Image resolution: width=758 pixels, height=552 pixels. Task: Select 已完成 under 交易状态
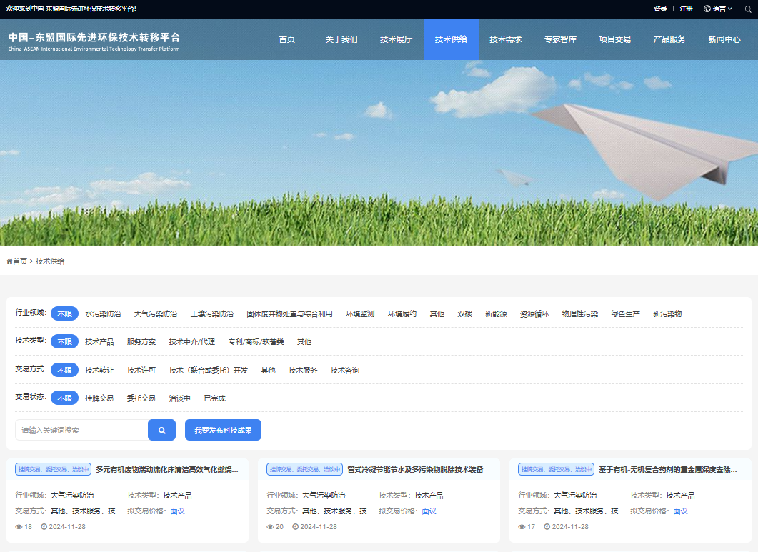tap(214, 398)
